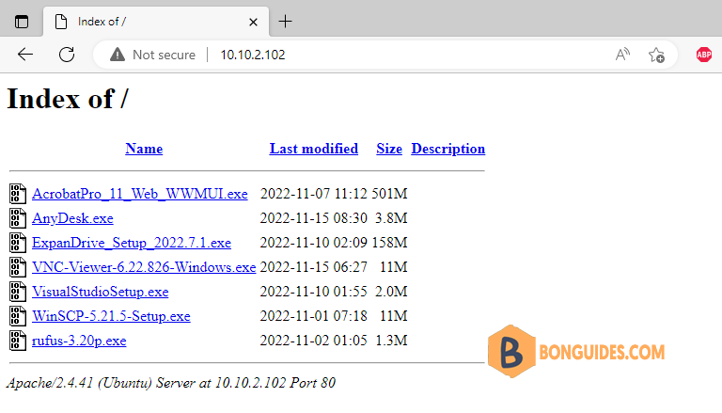The width and height of the screenshot is (722, 413).
Task: Close the Index of / tab
Action: click(x=253, y=22)
